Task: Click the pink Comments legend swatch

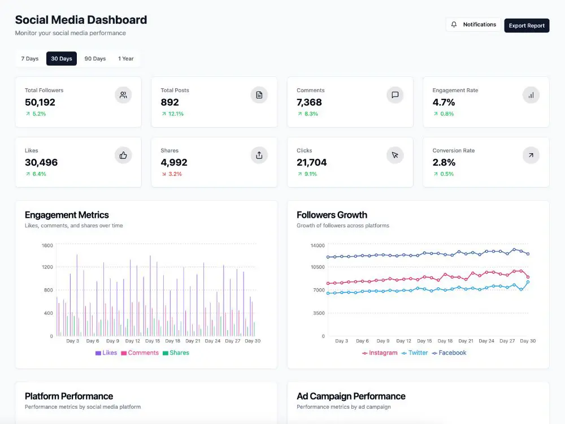Action: click(124, 353)
